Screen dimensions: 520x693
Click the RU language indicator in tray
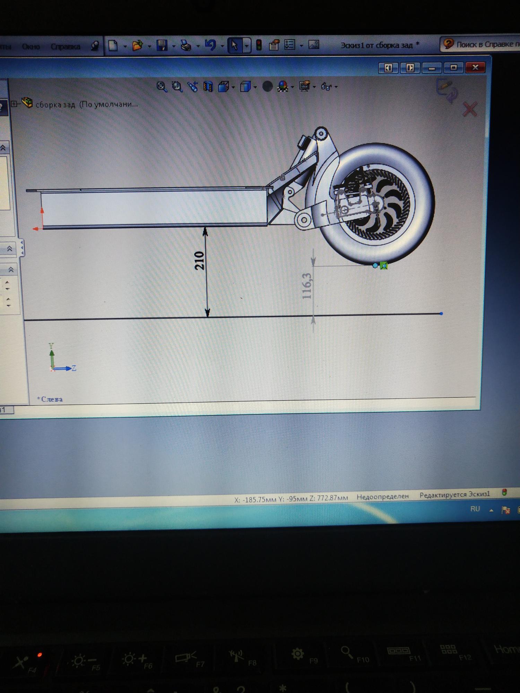pyautogui.click(x=475, y=509)
